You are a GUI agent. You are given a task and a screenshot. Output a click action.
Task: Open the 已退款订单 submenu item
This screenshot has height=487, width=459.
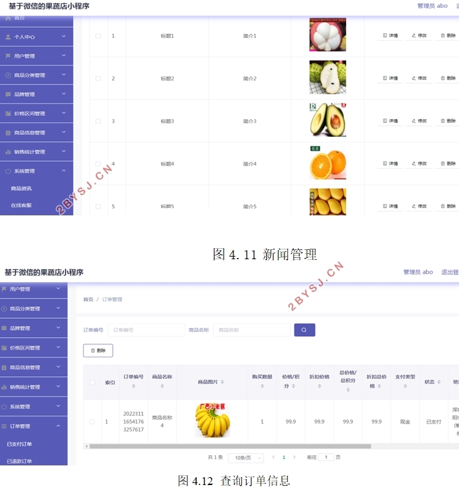(x=19, y=461)
